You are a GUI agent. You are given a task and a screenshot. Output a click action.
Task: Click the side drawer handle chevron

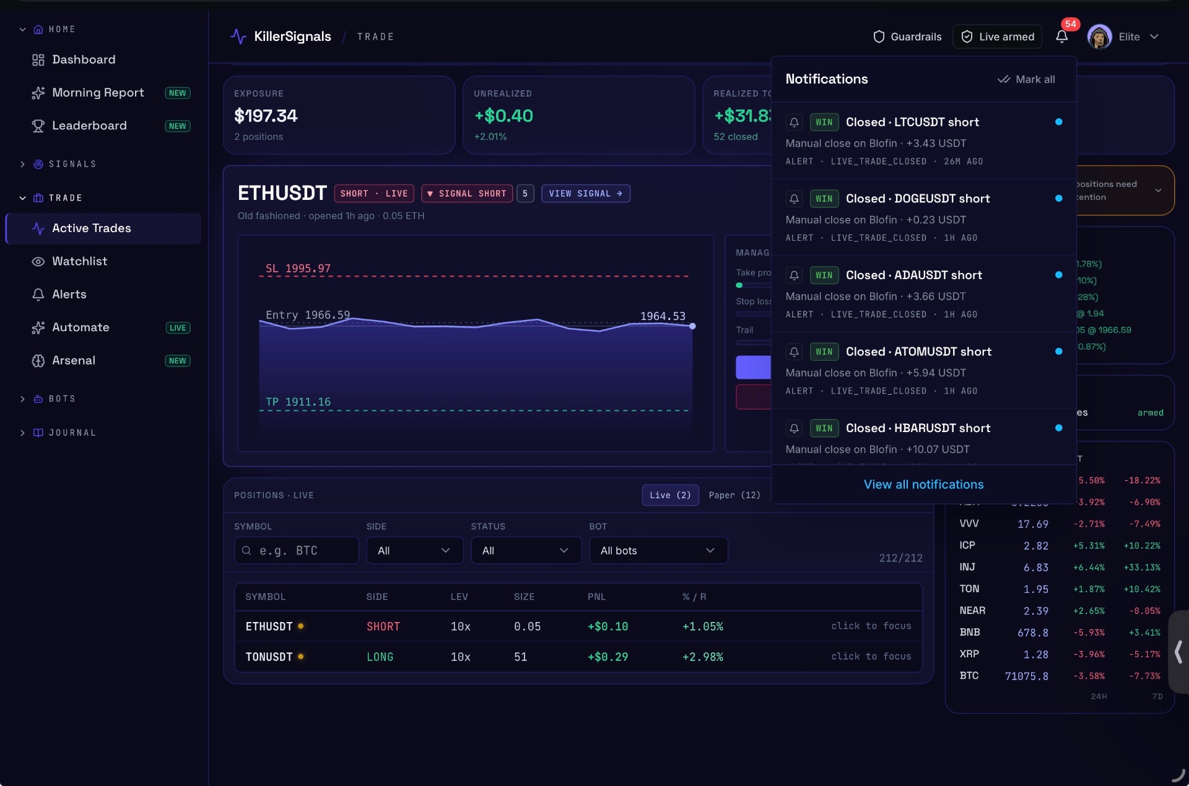point(1178,652)
